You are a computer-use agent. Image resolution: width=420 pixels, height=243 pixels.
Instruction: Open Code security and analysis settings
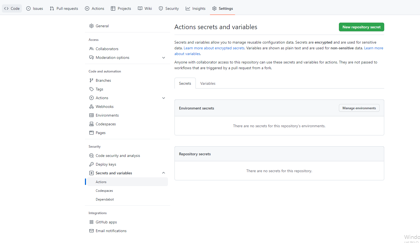[x=128, y=156]
